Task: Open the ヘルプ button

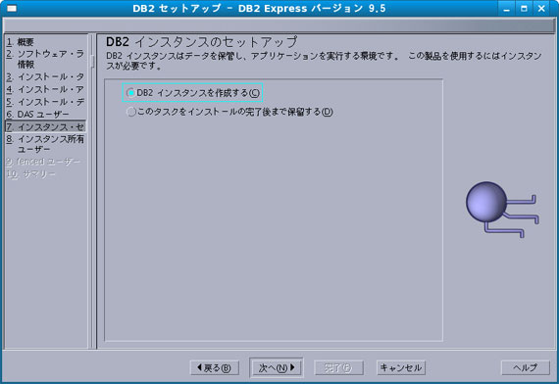Action: pos(526,367)
